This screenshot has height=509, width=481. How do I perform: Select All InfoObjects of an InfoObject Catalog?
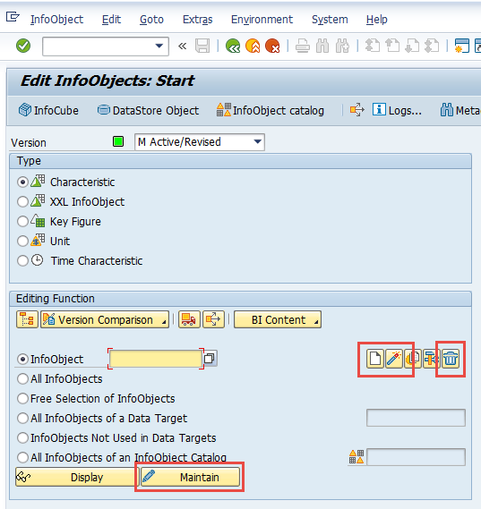coord(22,457)
